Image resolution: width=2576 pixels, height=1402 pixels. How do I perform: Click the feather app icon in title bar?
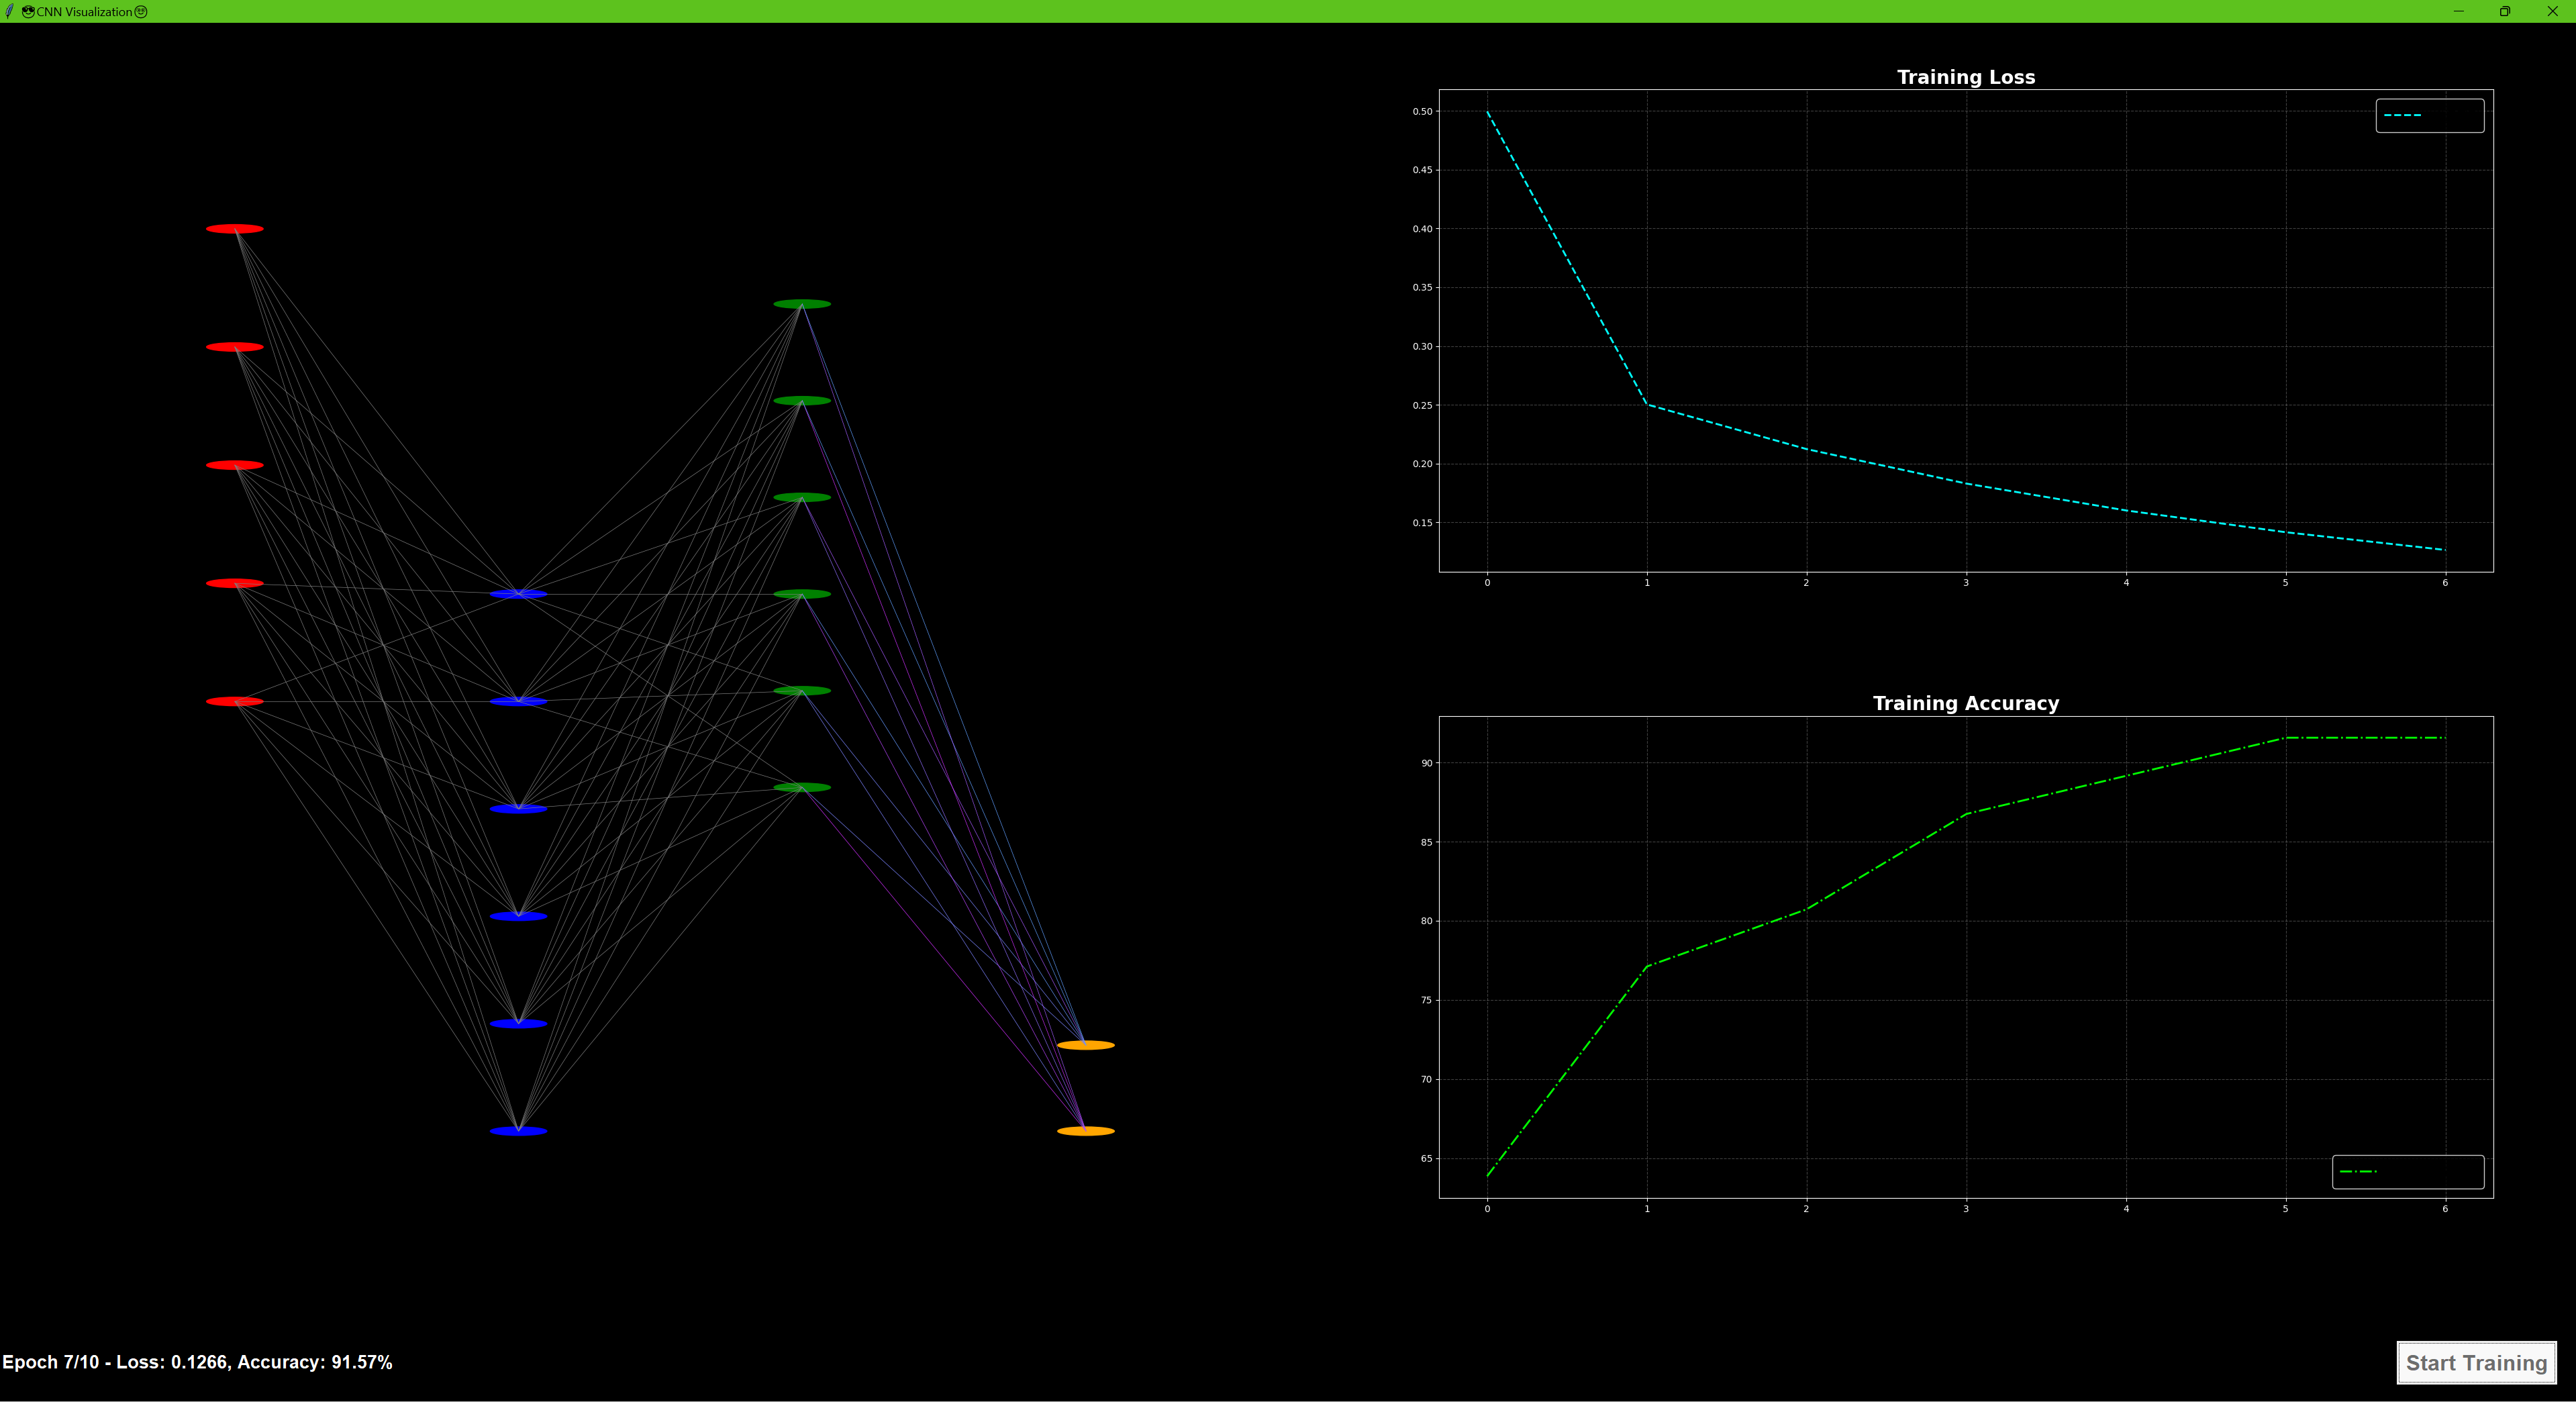9,12
